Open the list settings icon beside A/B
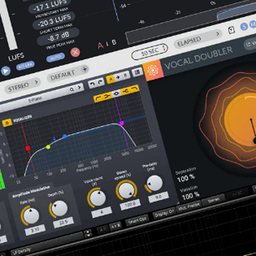Viewport: 256px width, 256px height. (x=138, y=72)
